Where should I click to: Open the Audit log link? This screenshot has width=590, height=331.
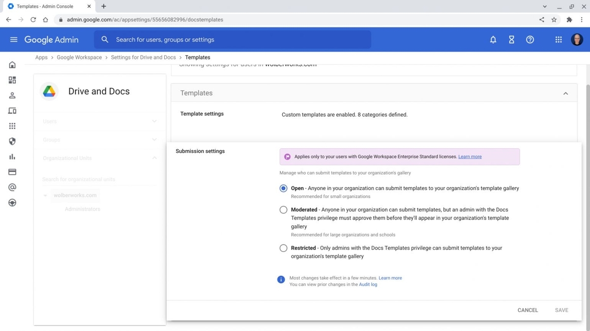tap(368, 284)
